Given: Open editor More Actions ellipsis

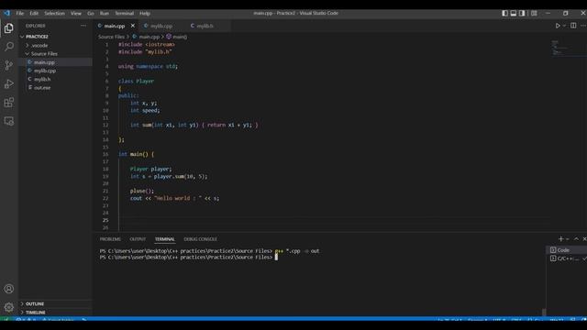Looking at the screenshot, I should (583, 26).
